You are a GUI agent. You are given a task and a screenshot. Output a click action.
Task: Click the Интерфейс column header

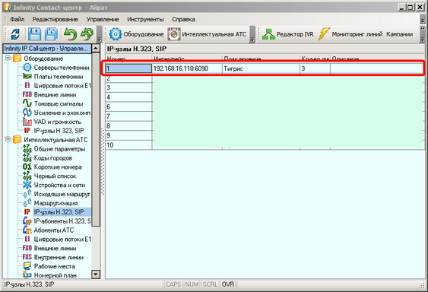(187, 59)
